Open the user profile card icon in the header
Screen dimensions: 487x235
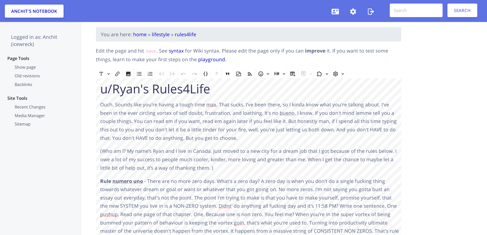(335, 11)
